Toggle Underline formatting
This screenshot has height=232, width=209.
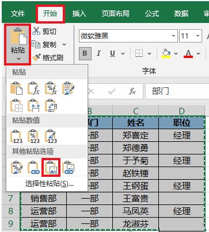pos(113,53)
